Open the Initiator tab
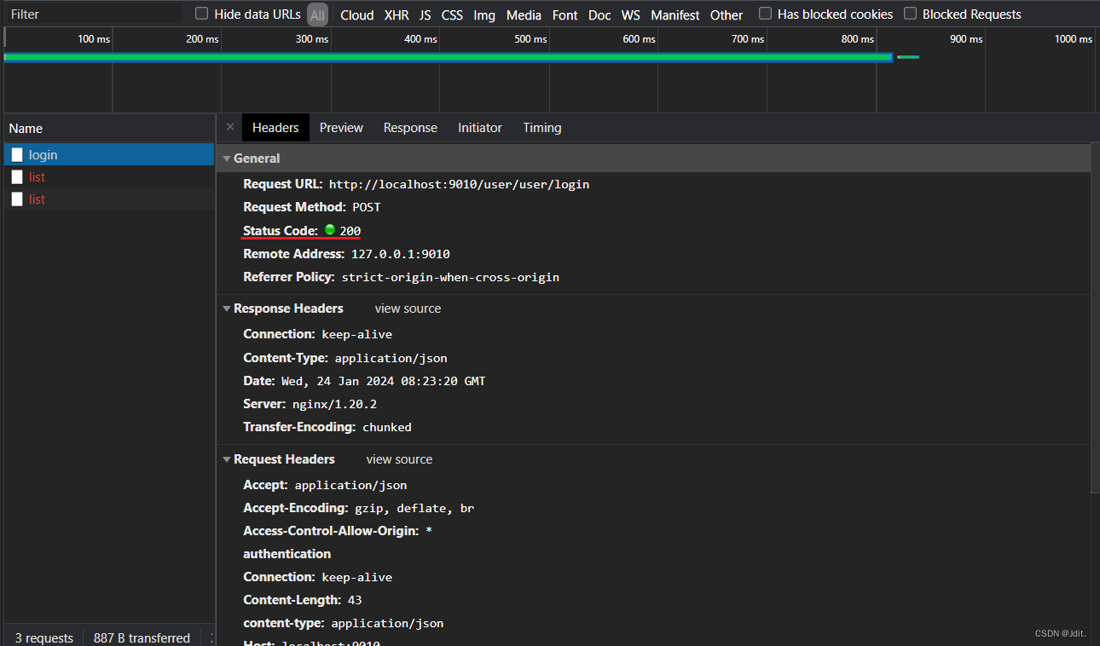Screen dimensions: 1100x646 [480, 128]
